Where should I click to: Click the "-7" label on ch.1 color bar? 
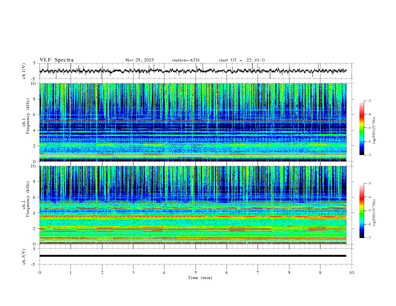pyautogui.click(x=368, y=155)
